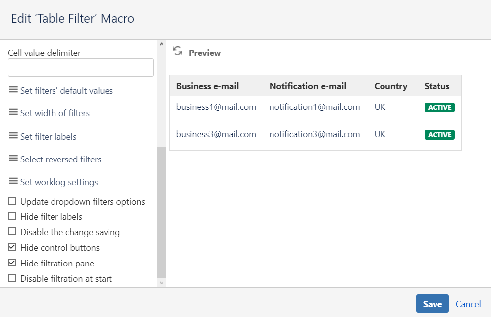This screenshot has height=317, width=491.
Task: Tick Disable the change saving checkbox
Action: tap(12, 232)
